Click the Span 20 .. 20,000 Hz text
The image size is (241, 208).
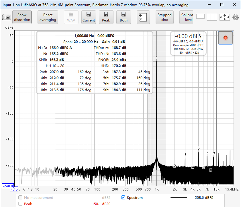81,42
